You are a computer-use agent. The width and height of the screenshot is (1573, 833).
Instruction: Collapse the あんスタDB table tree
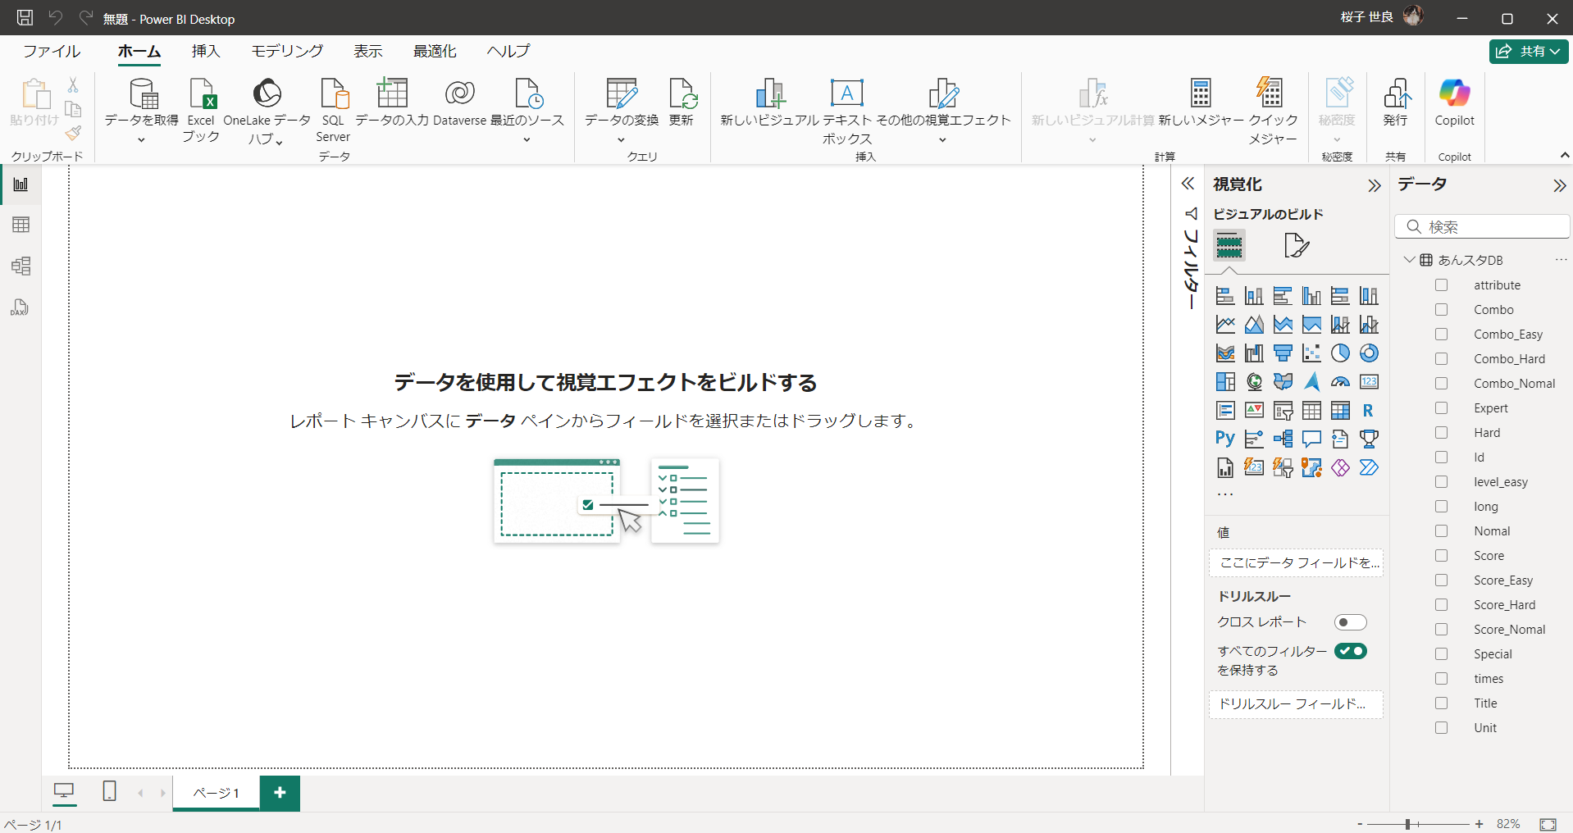(x=1409, y=260)
